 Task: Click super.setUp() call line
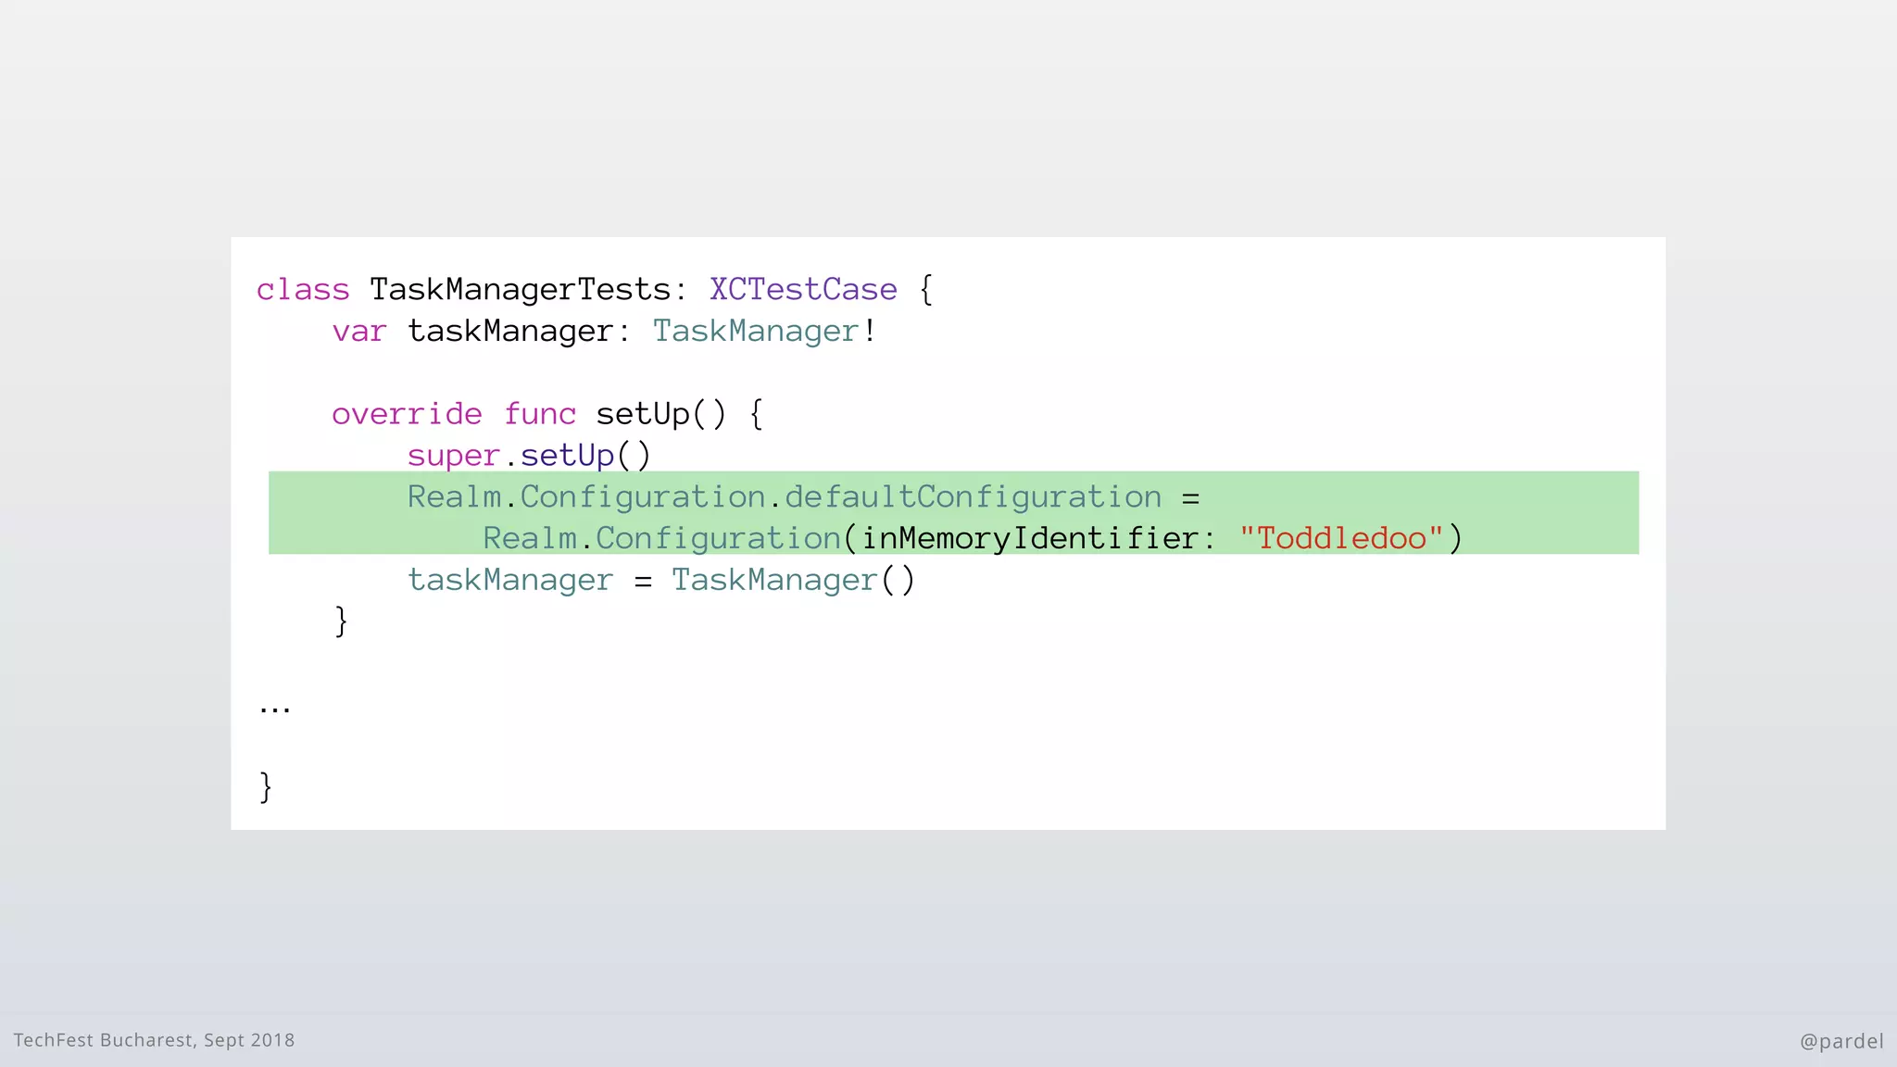[x=529, y=456]
